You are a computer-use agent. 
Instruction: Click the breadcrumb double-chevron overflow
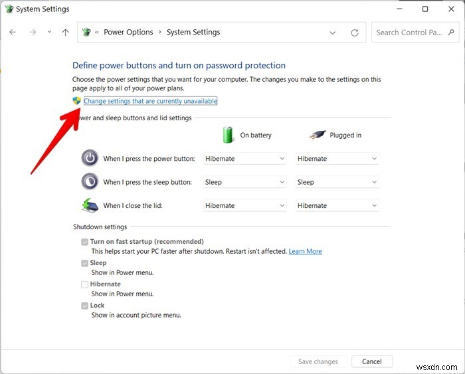97,33
